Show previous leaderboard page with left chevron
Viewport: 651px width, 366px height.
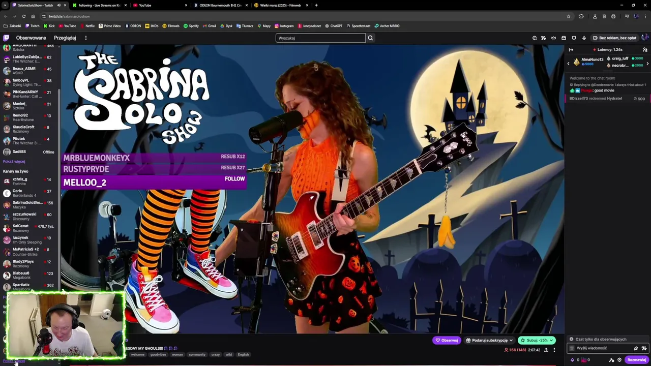pyautogui.click(x=568, y=64)
